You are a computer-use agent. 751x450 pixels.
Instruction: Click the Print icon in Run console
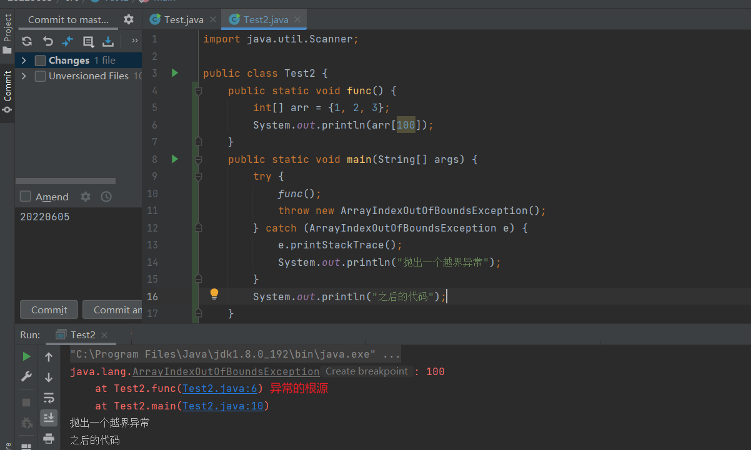tap(49, 438)
